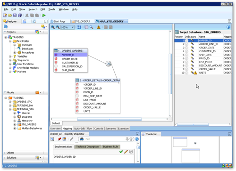Switch to the Start Page tab
Screen dimensions: 236x171
[58, 21]
